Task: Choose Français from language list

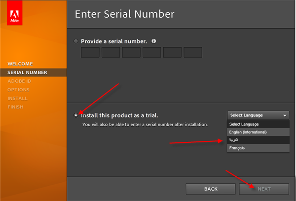Action: (x=258, y=148)
